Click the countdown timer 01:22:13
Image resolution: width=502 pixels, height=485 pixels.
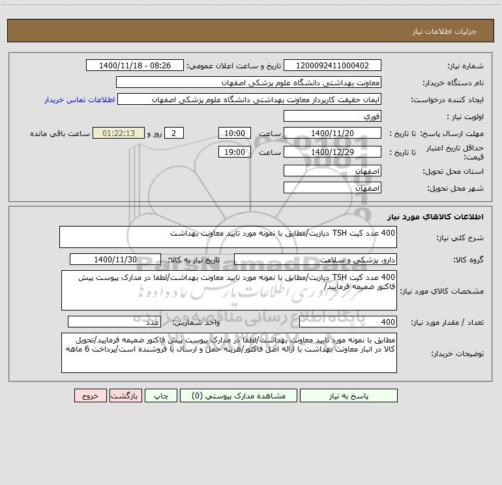[119, 133]
